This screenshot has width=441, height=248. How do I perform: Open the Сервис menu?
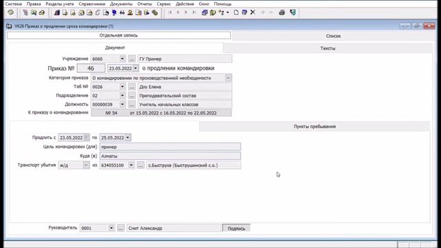[x=164, y=4]
